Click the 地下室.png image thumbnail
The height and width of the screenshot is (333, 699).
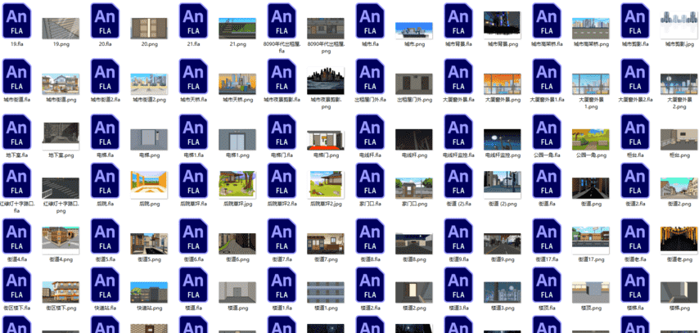61,137
